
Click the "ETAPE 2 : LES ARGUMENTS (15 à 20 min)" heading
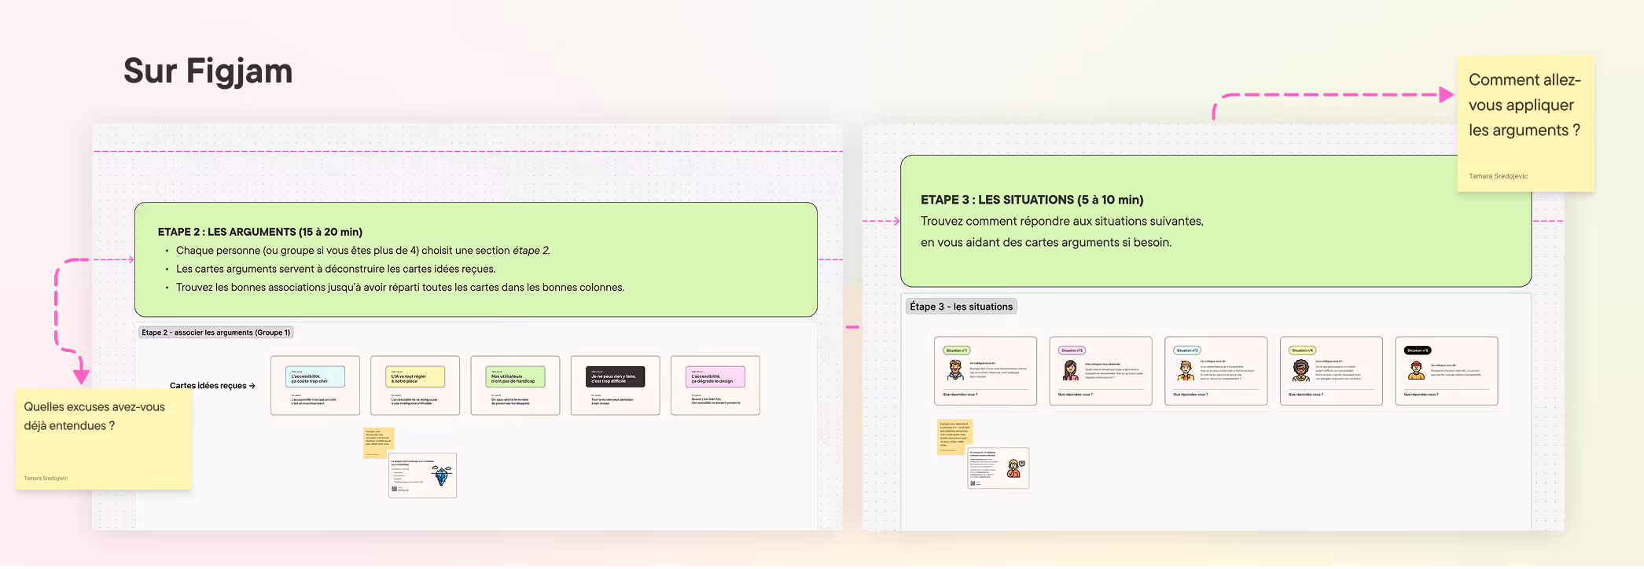pos(260,232)
